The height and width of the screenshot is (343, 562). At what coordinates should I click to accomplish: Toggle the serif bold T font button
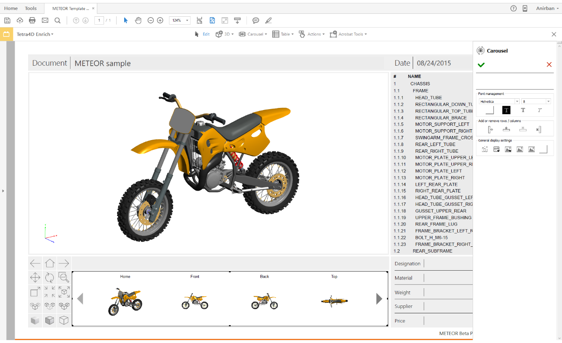coord(523,110)
